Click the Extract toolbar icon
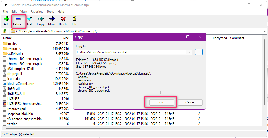This screenshot has height=138, width=268. coord(18,19)
